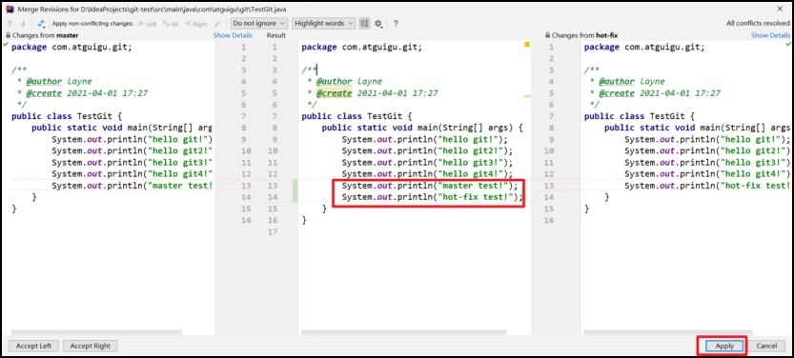
Task: Click '@author Layne' line in master pane
Action: click(54, 82)
